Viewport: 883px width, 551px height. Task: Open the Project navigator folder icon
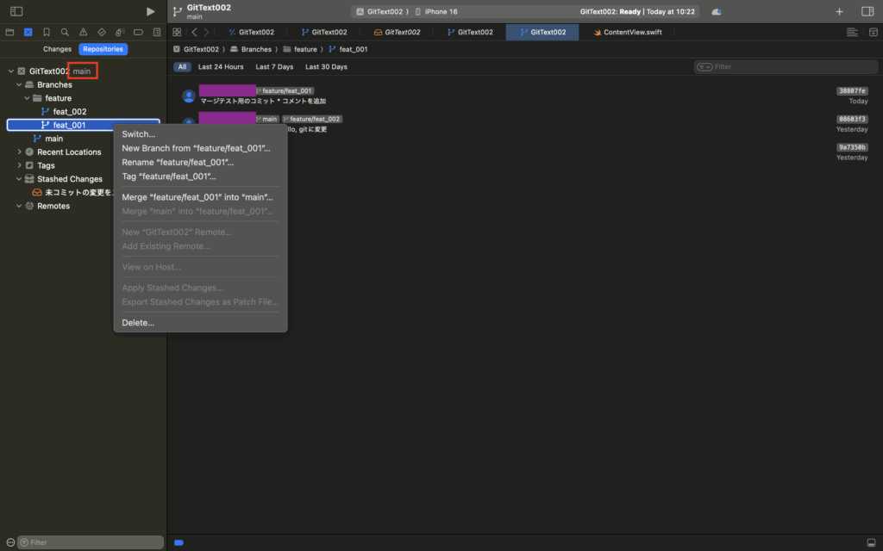[9, 32]
